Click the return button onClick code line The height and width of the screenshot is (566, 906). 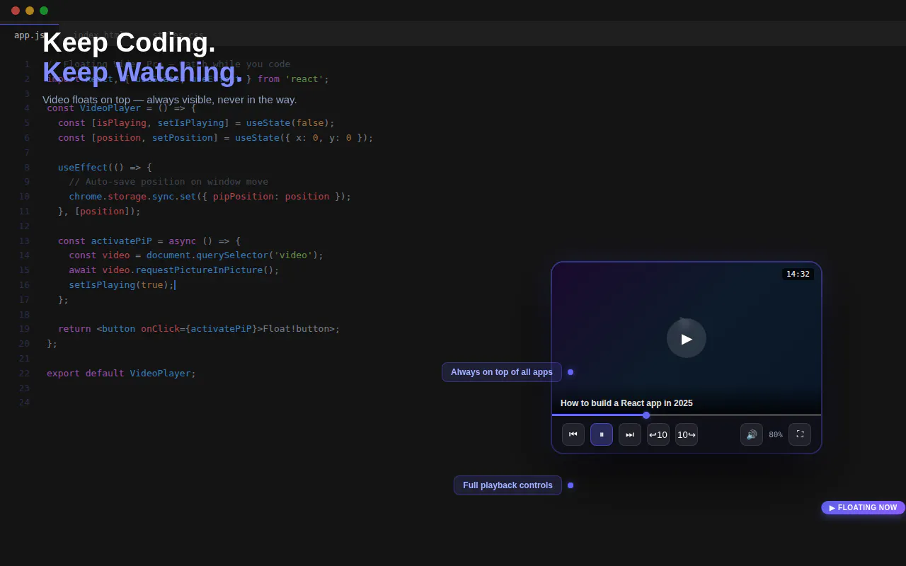tap(199, 329)
